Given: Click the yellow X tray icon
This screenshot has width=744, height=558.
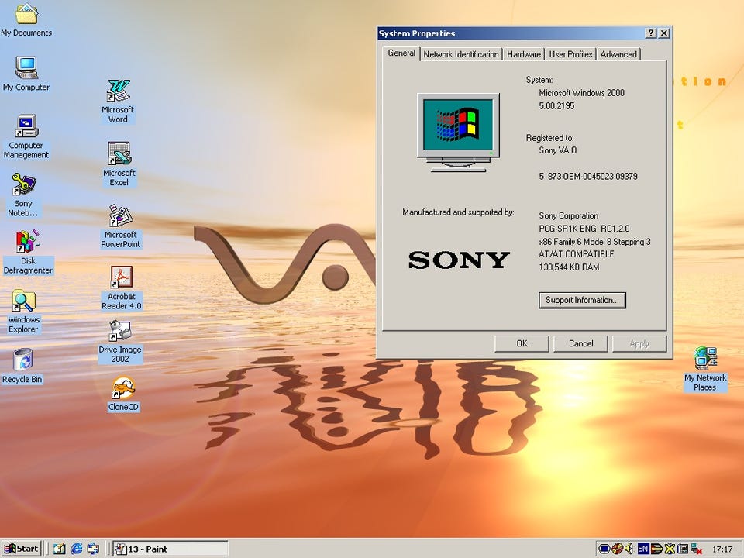Looking at the screenshot, I should point(670,549).
